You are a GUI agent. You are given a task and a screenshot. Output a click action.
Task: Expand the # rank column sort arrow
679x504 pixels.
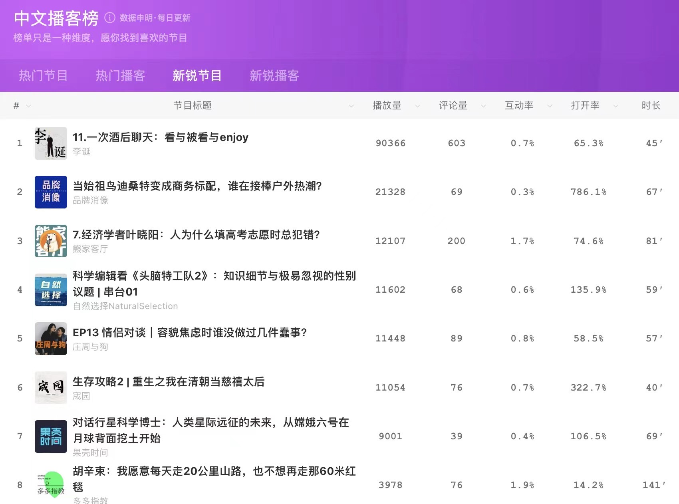click(x=28, y=106)
